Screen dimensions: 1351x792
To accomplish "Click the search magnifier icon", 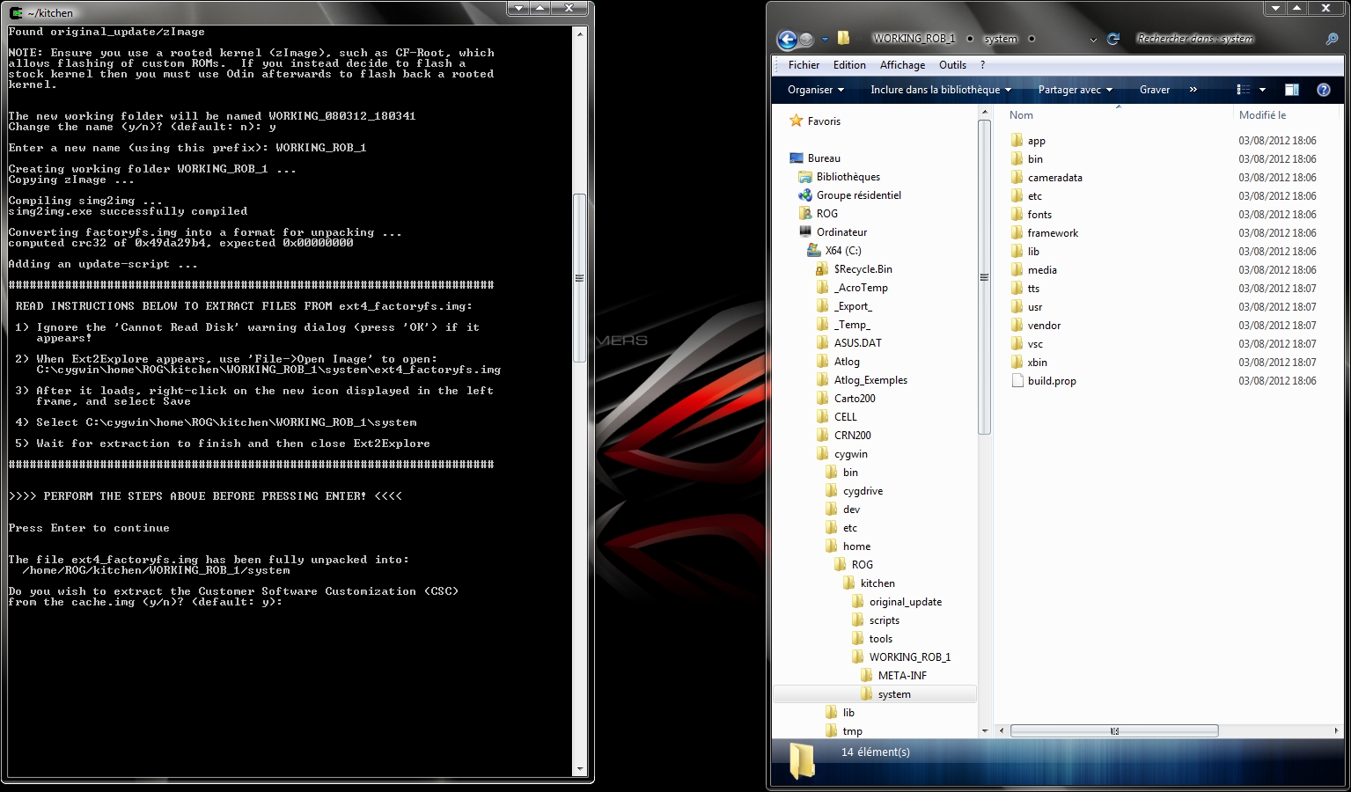I will [1332, 39].
